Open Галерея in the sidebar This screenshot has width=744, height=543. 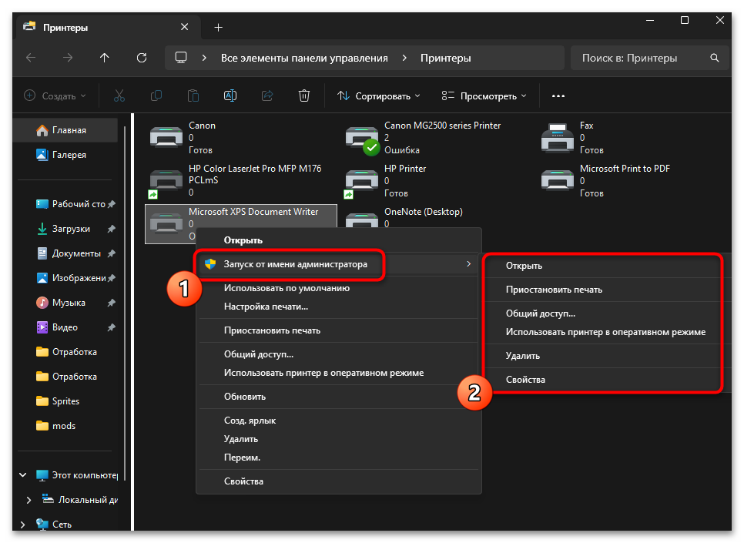click(65, 155)
